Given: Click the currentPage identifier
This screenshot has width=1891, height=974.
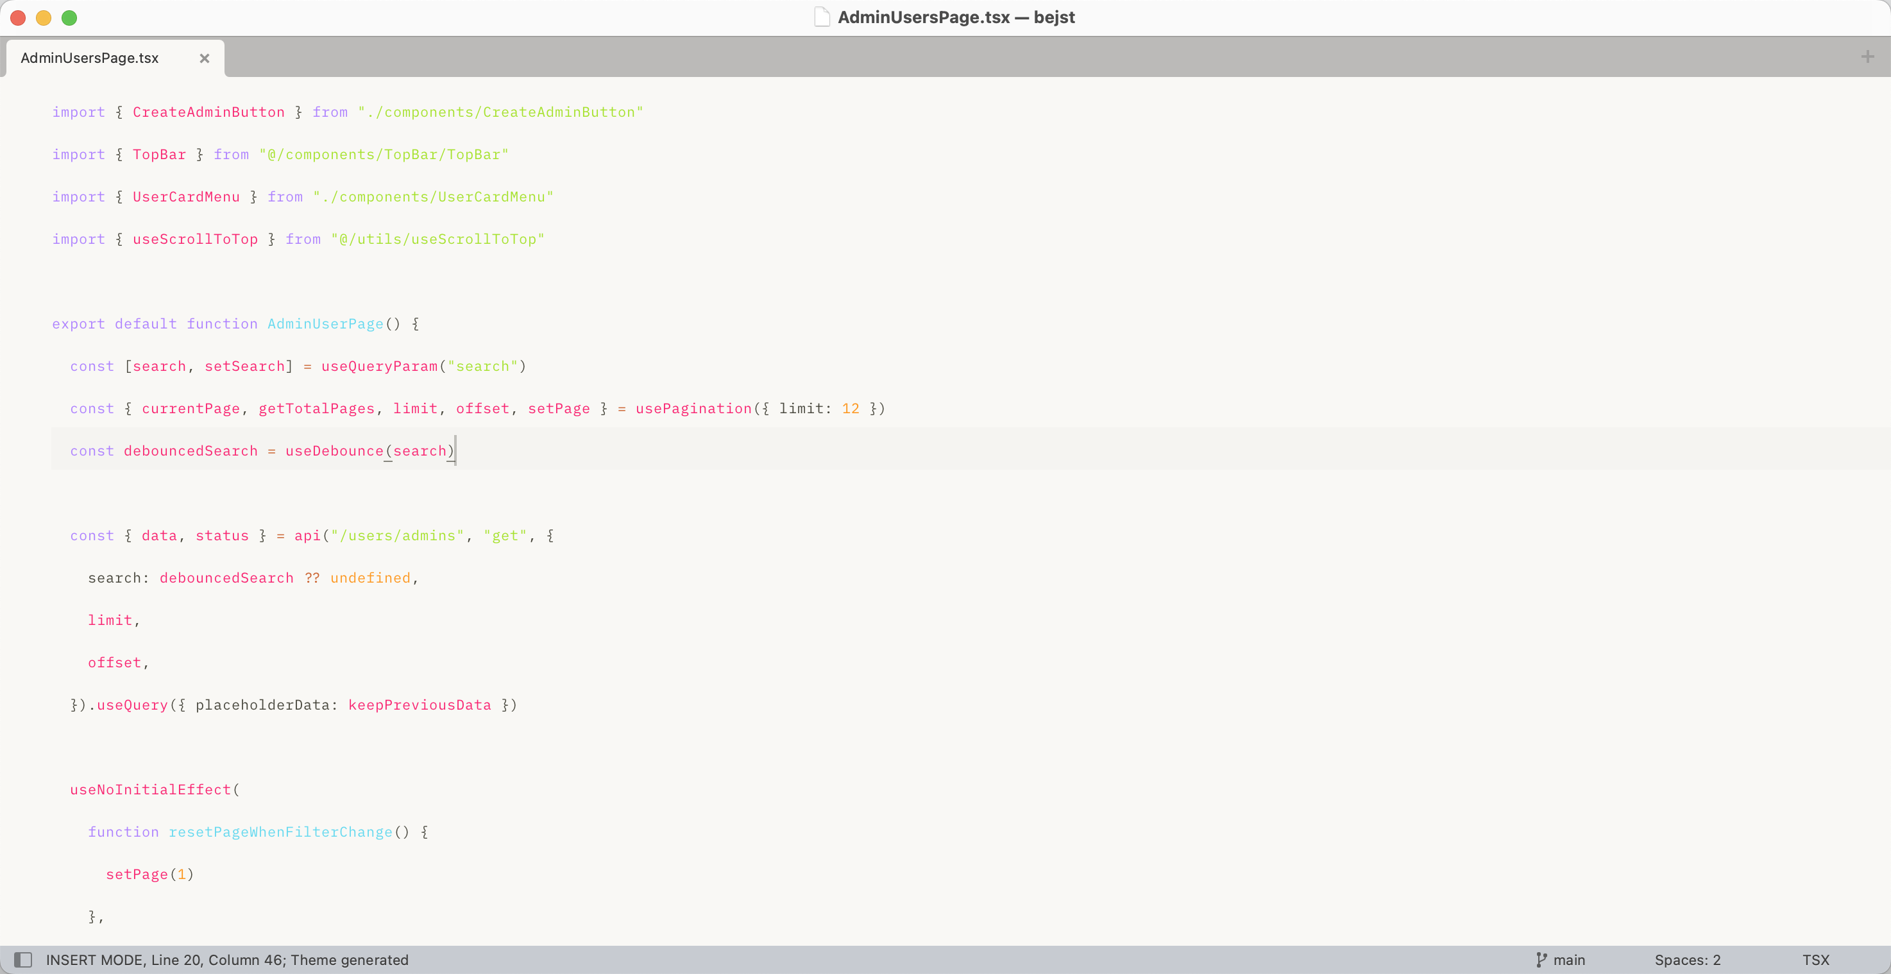Looking at the screenshot, I should (191, 409).
